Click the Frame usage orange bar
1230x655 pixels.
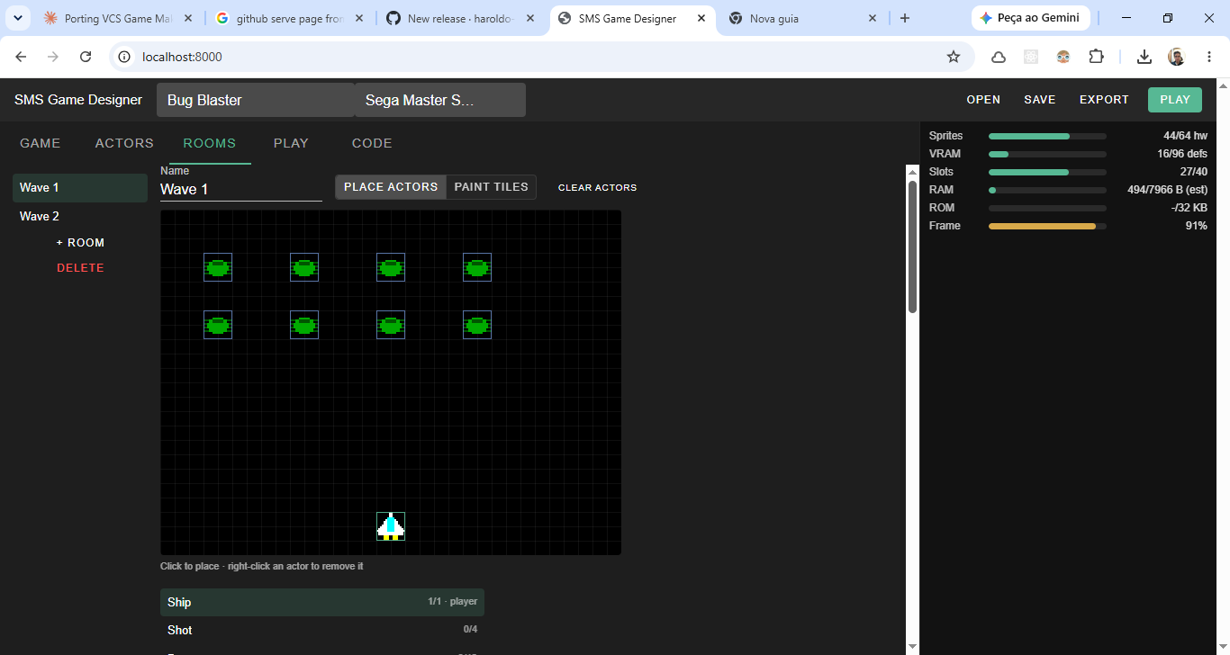[x=1047, y=226]
